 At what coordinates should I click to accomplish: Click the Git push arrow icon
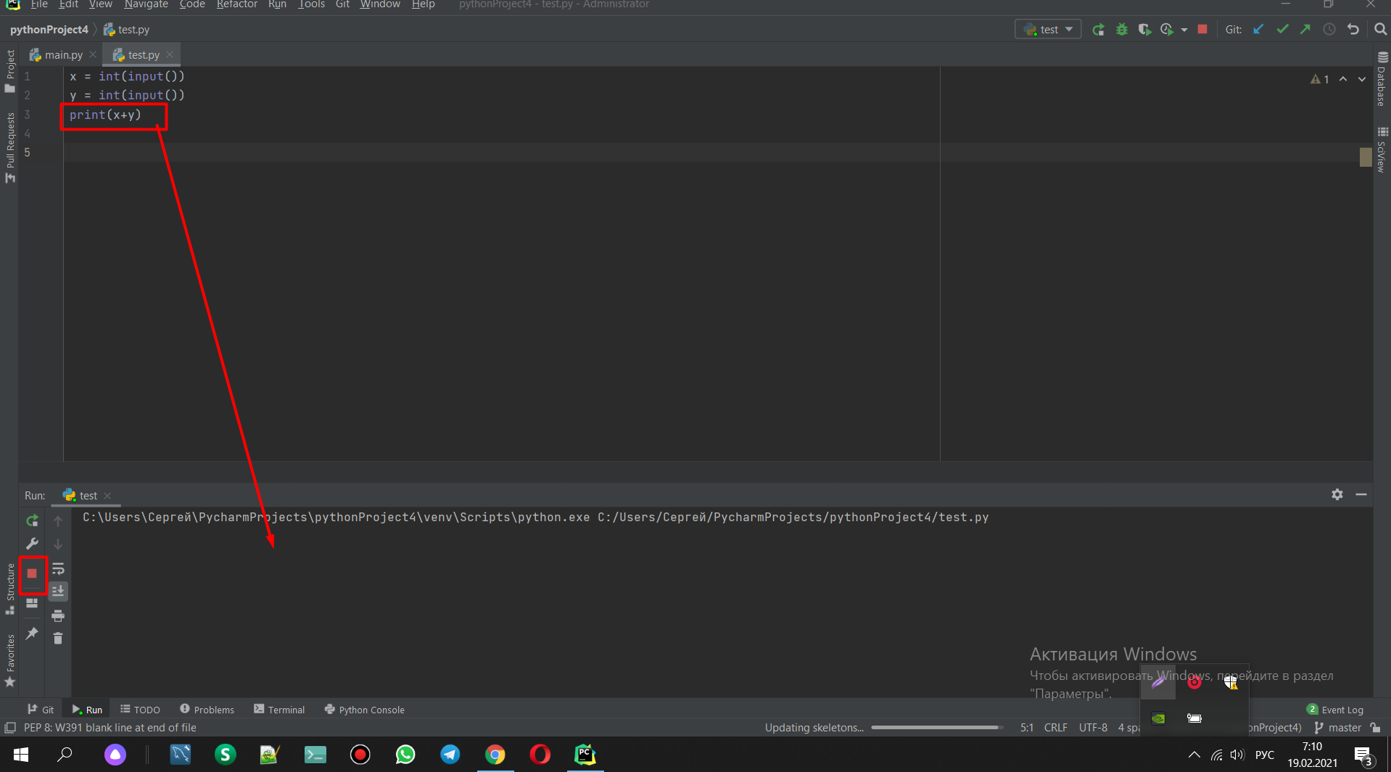1305,30
